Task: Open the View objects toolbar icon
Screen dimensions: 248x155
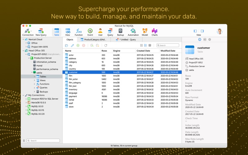Action: pos(68,32)
